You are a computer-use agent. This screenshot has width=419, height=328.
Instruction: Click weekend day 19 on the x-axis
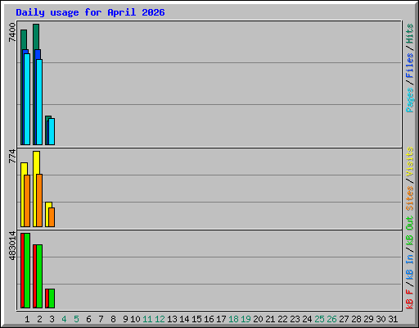pos(246,319)
